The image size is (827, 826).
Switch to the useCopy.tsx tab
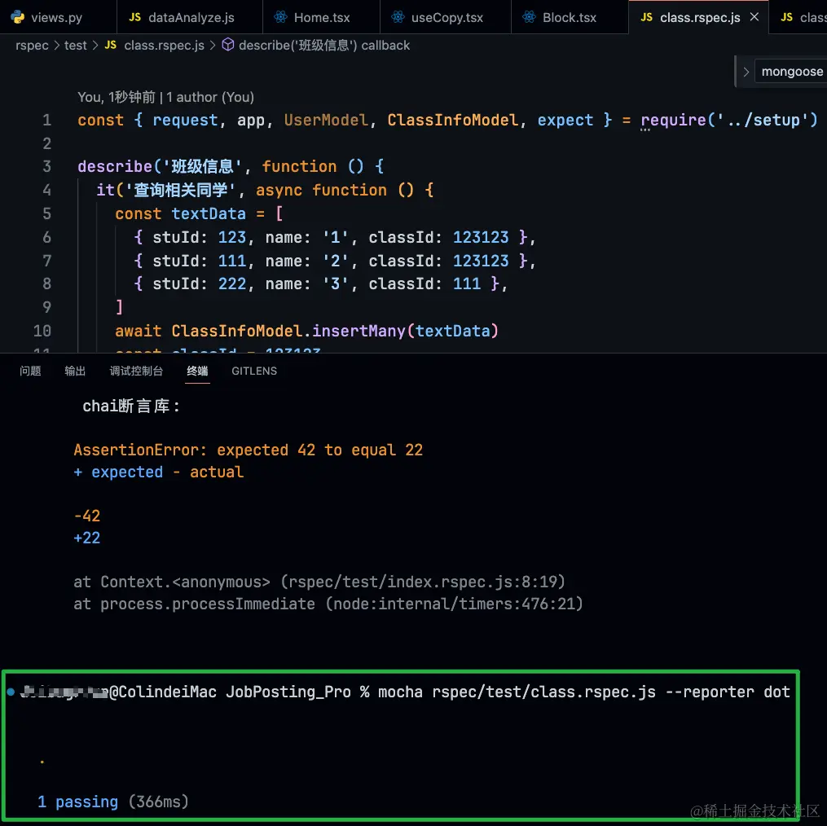coord(446,17)
